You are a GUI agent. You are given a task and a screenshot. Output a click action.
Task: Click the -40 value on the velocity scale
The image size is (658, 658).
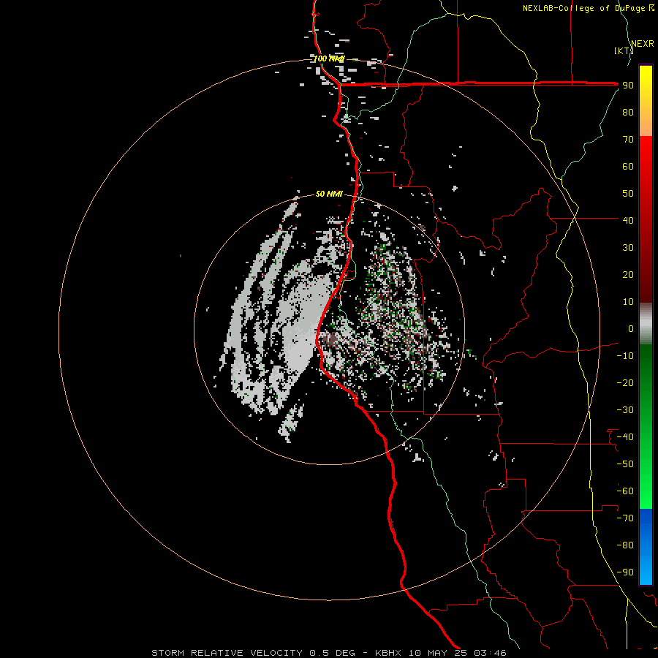click(625, 437)
